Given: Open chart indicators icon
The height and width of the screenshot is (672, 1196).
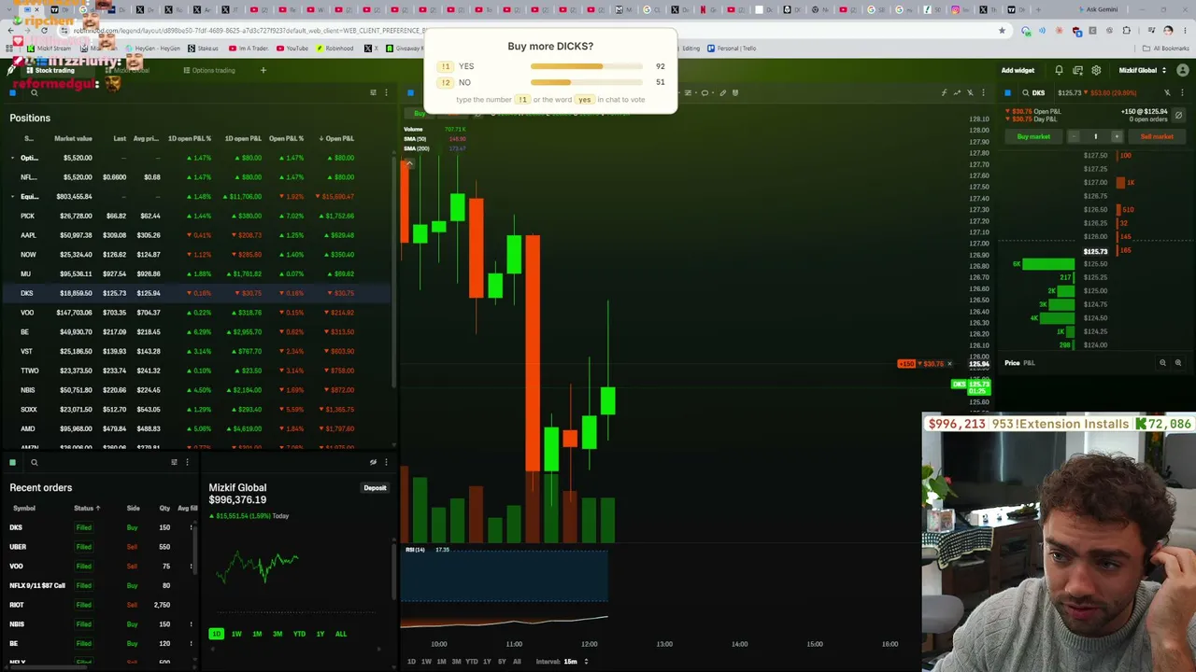Looking at the screenshot, I should pyautogui.click(x=944, y=92).
